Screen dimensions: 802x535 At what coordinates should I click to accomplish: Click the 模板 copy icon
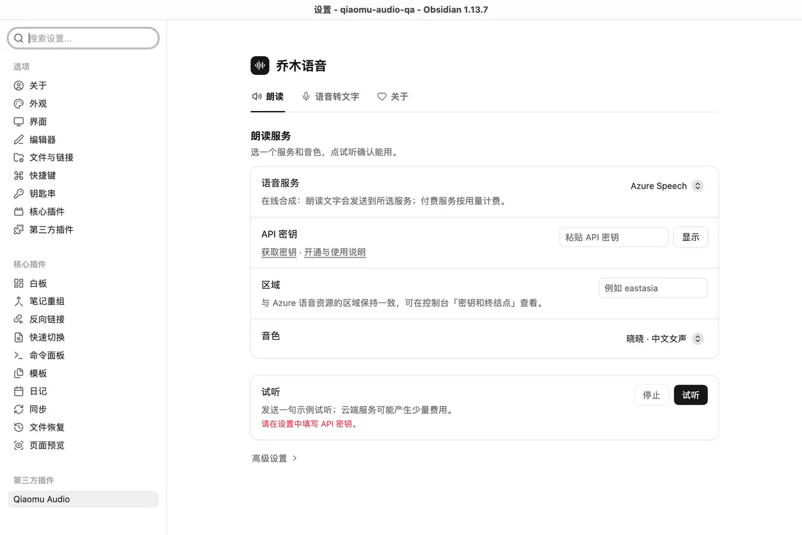tap(19, 374)
